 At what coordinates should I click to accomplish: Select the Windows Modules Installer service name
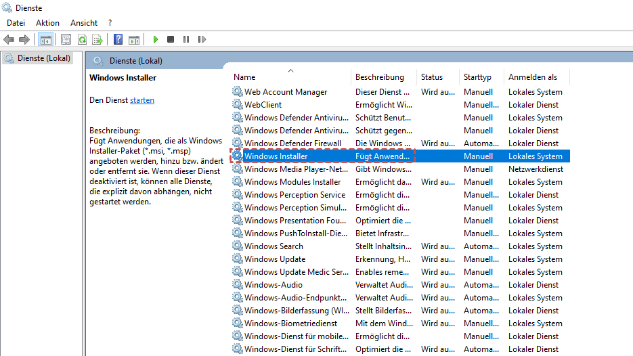292,182
